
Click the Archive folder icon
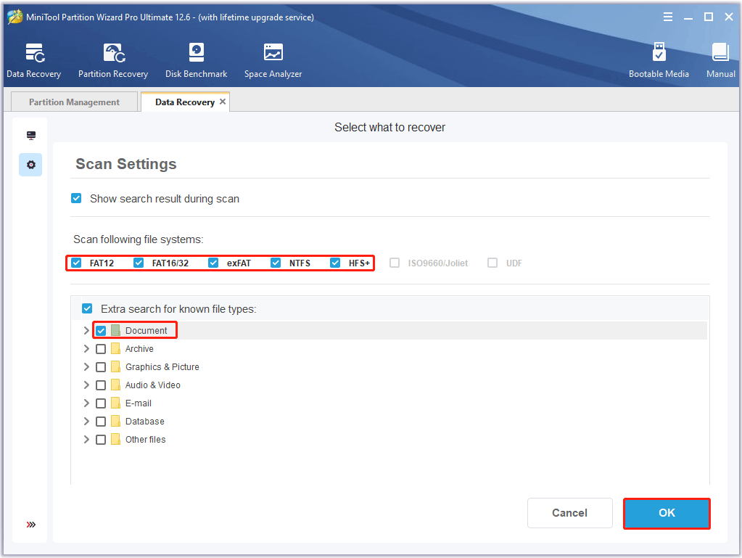point(115,349)
